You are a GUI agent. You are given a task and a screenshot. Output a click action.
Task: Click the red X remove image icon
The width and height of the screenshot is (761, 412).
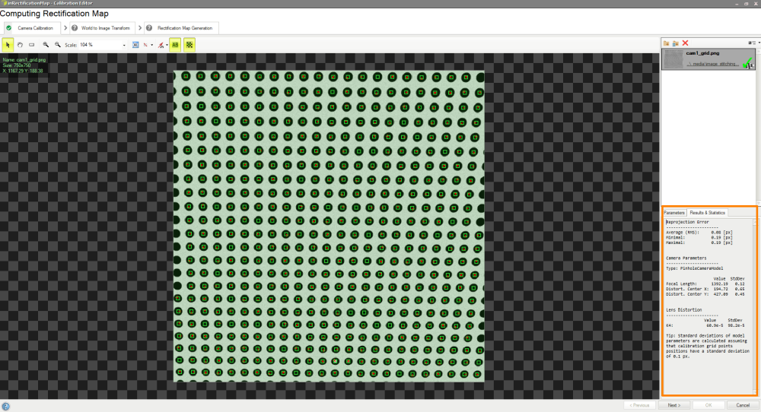click(686, 43)
